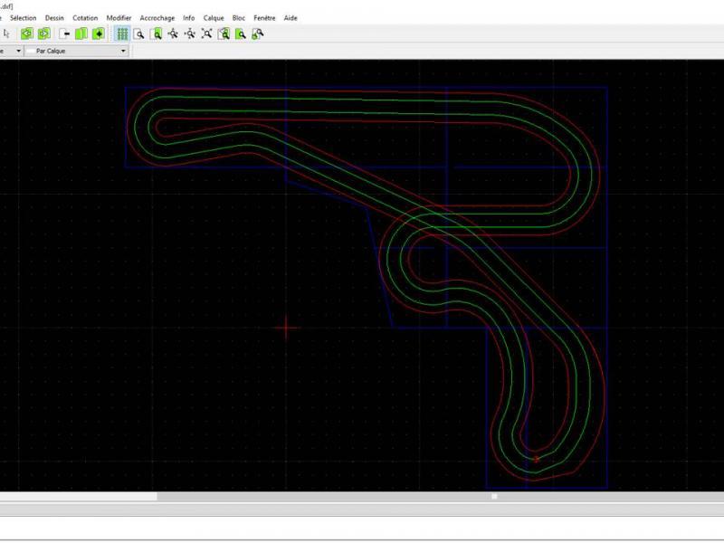Viewport: 724px width, 543px height.
Task: Select the arrow pointer tool
Action: [x=6, y=33]
